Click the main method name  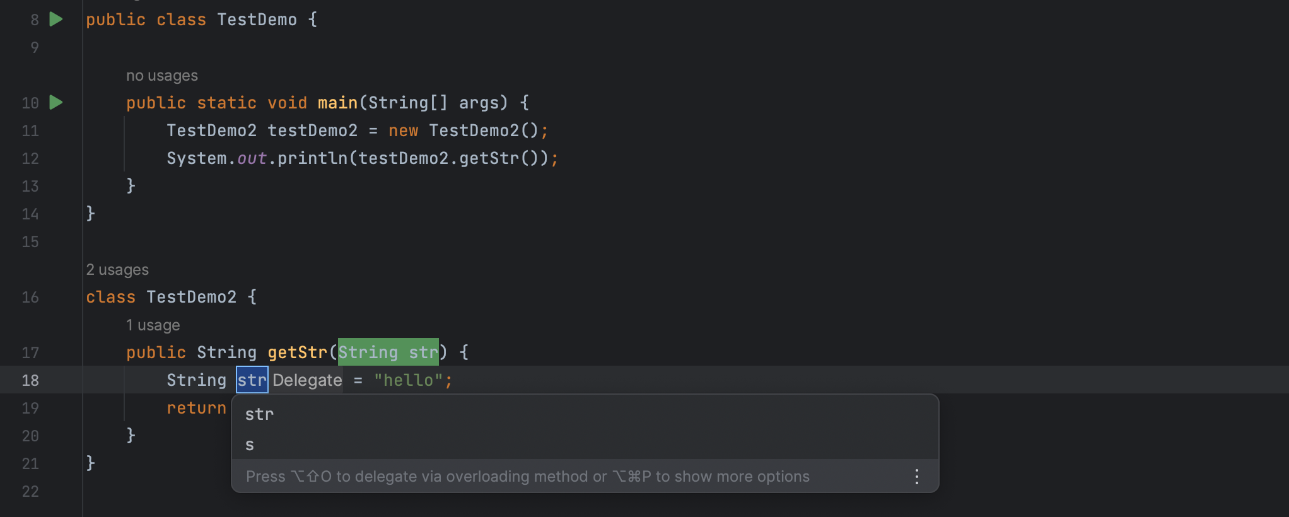coord(337,103)
